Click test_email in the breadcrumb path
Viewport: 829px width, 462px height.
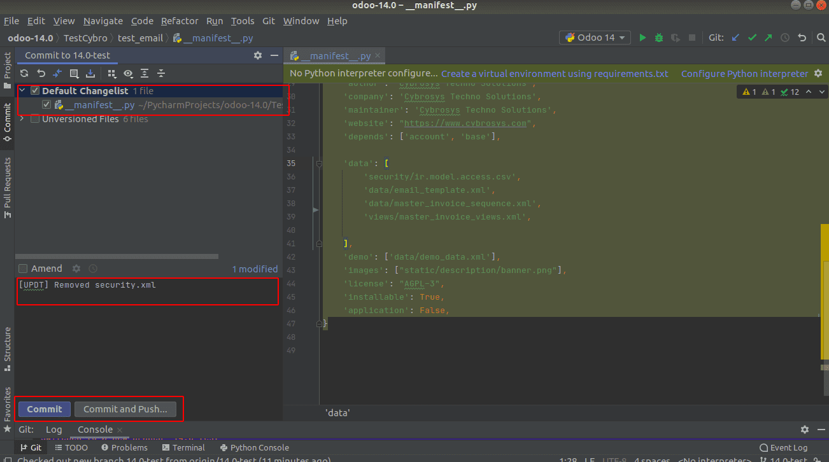(x=140, y=38)
